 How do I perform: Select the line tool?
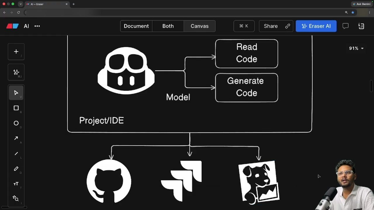(16, 153)
